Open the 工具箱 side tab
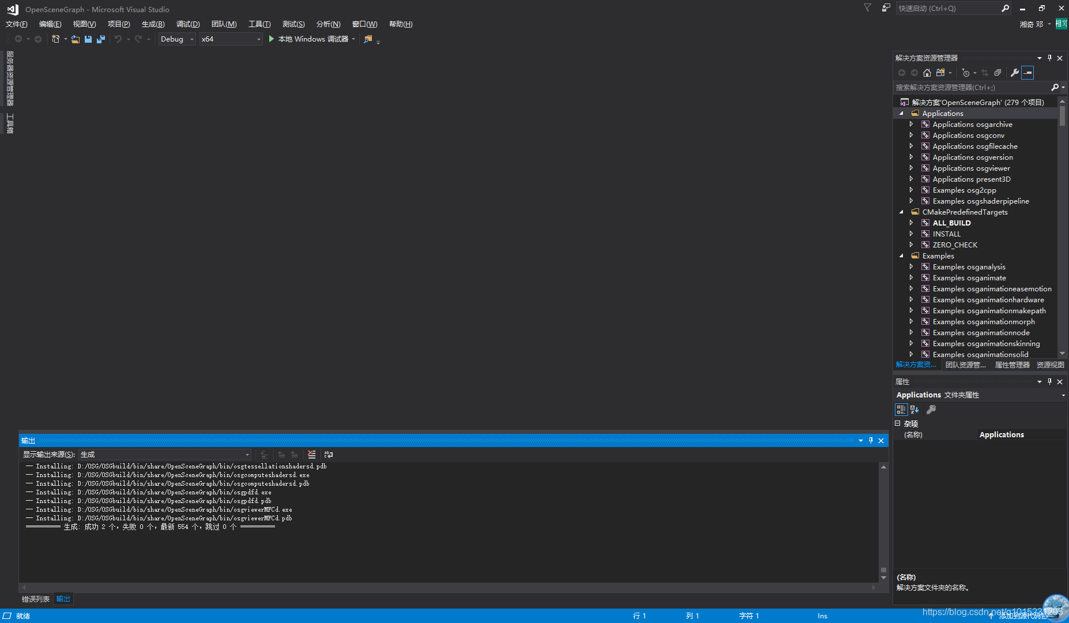The height and width of the screenshot is (623, 1069). click(x=10, y=123)
